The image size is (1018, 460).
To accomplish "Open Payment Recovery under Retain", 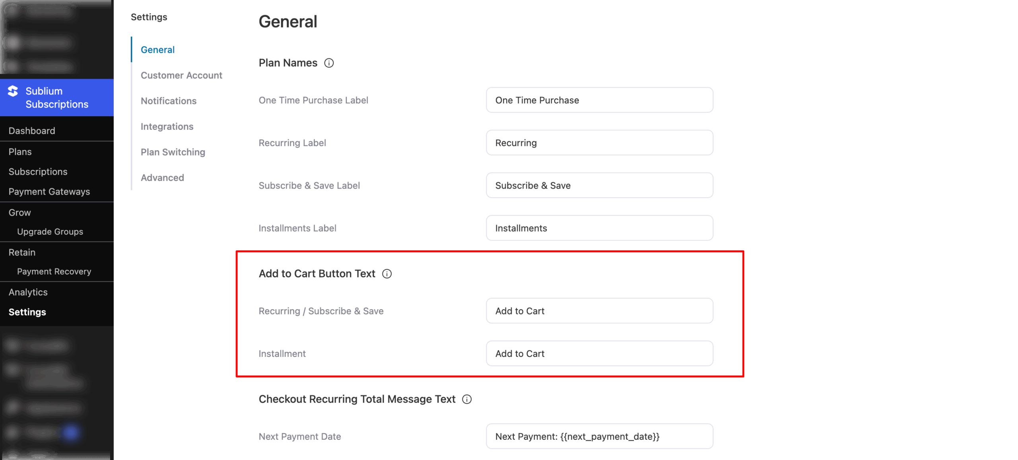I will (54, 271).
